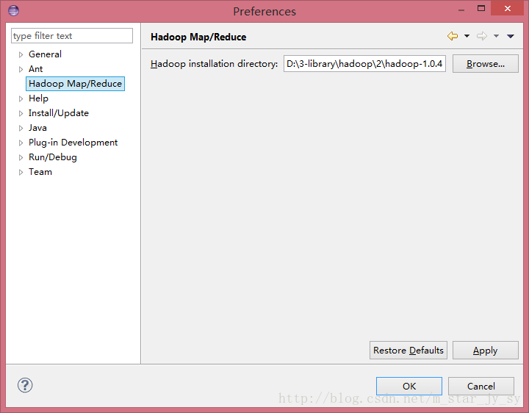Click the help question mark icon
The height and width of the screenshot is (413, 529).
[25, 385]
